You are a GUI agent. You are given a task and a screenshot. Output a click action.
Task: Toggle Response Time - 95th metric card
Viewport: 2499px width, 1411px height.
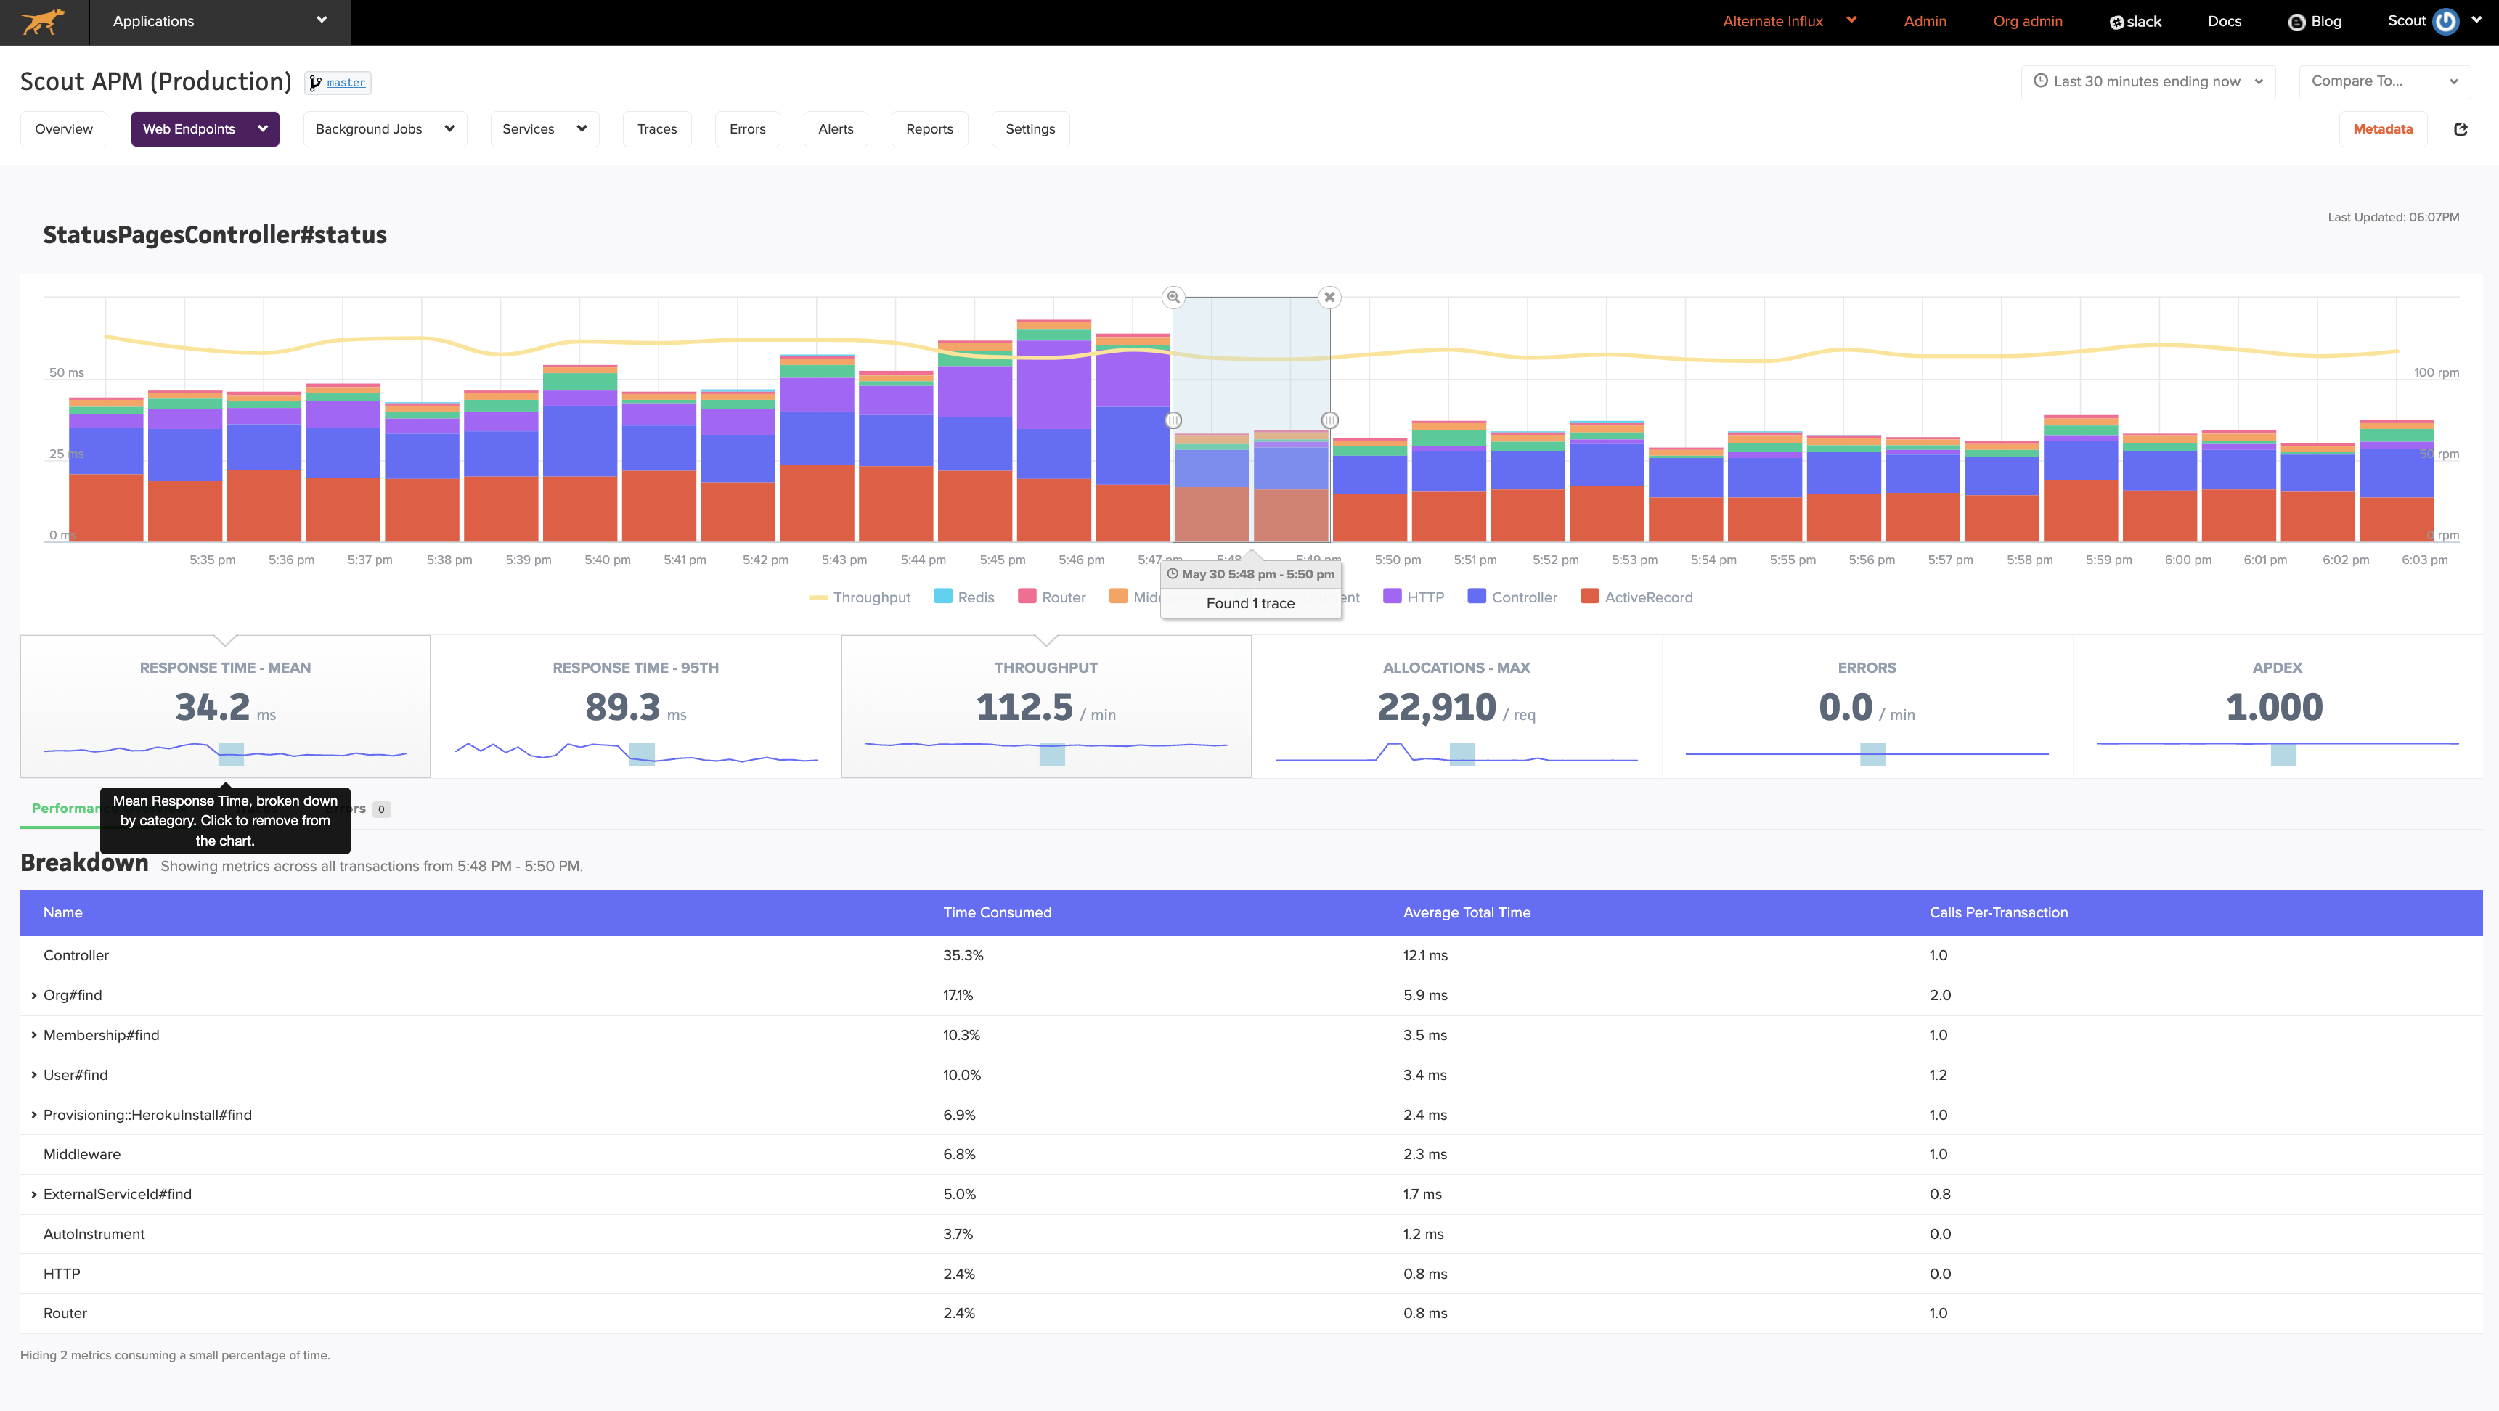point(635,707)
